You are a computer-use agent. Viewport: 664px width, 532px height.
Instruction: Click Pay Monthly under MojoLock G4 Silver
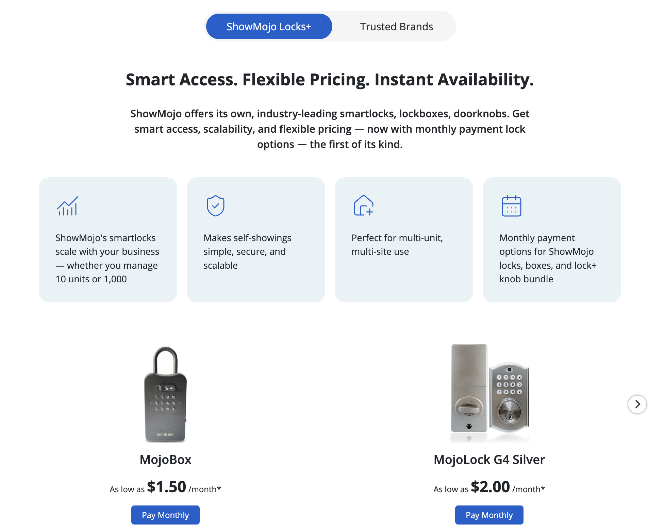(x=489, y=515)
